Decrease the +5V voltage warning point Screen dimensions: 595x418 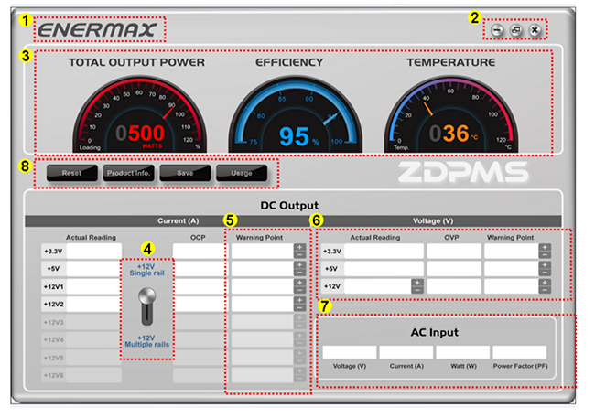pos(545,273)
